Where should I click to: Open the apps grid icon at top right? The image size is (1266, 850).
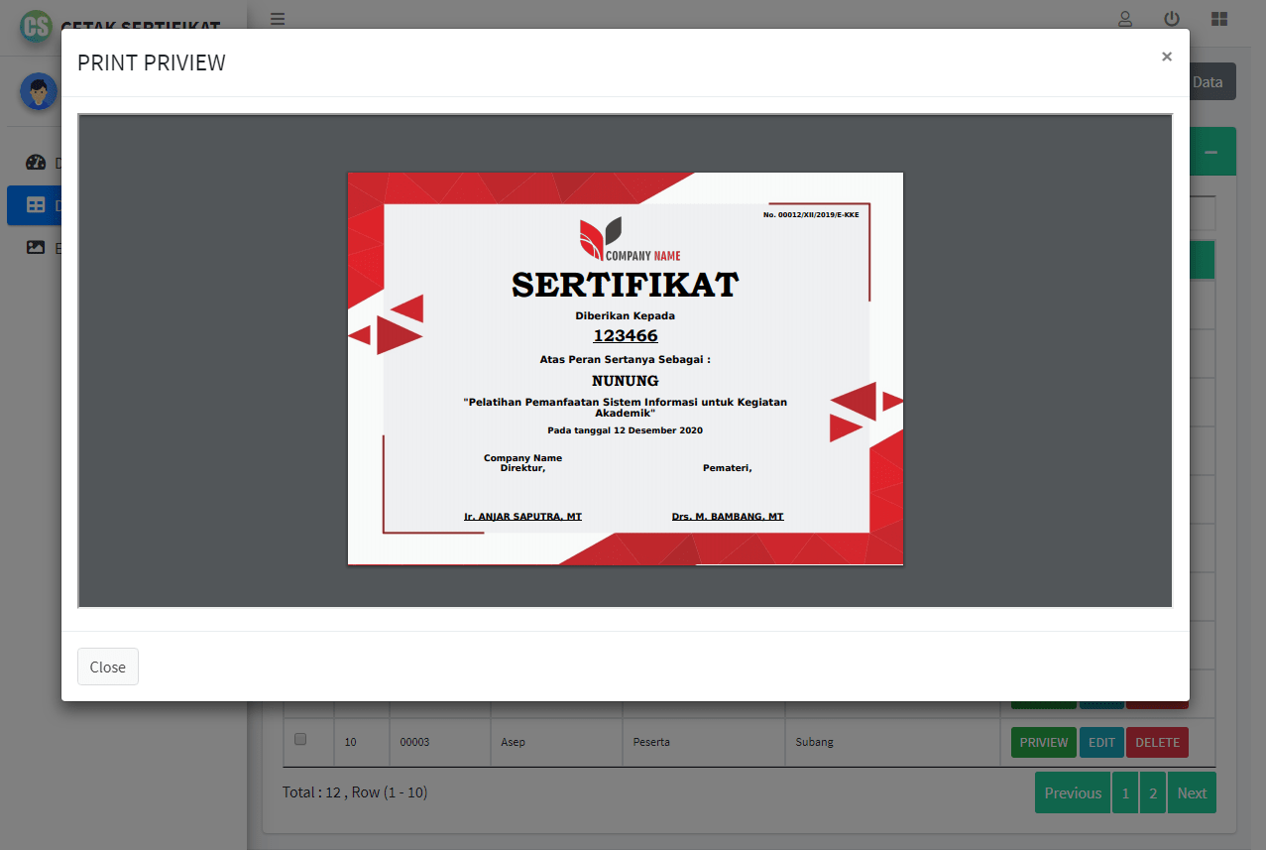[1218, 19]
